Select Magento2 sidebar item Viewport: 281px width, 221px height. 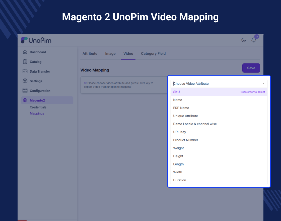47,100
